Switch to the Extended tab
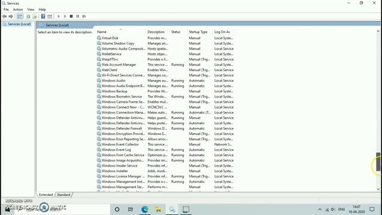This screenshot has width=382, height=215. tap(46, 195)
